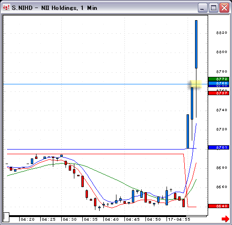Click the 8800 price axis value

click(222, 52)
